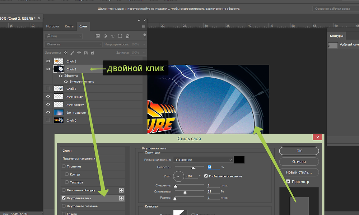Lock layer position with the move icon
Image resolution: width=359 pixels, height=215 pixels.
tap(79, 53)
